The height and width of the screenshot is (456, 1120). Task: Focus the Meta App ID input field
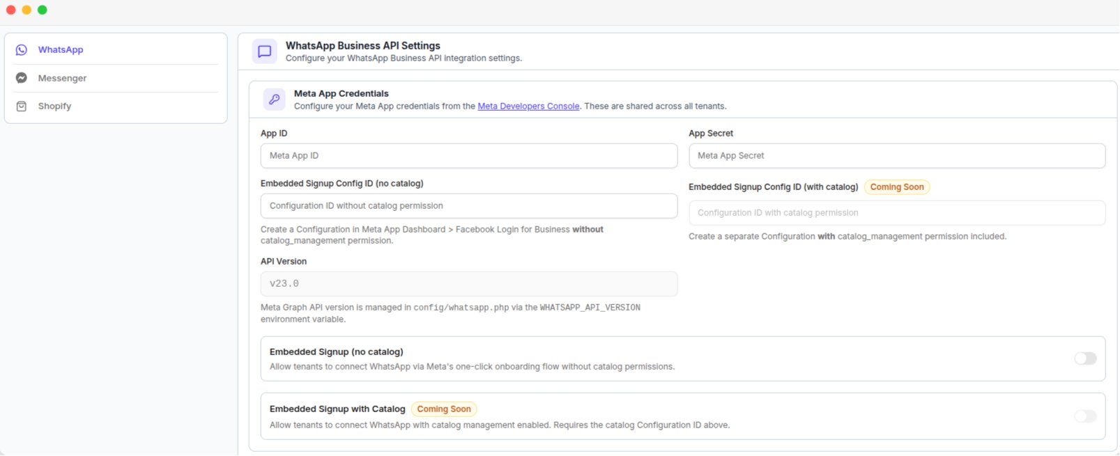click(x=469, y=156)
